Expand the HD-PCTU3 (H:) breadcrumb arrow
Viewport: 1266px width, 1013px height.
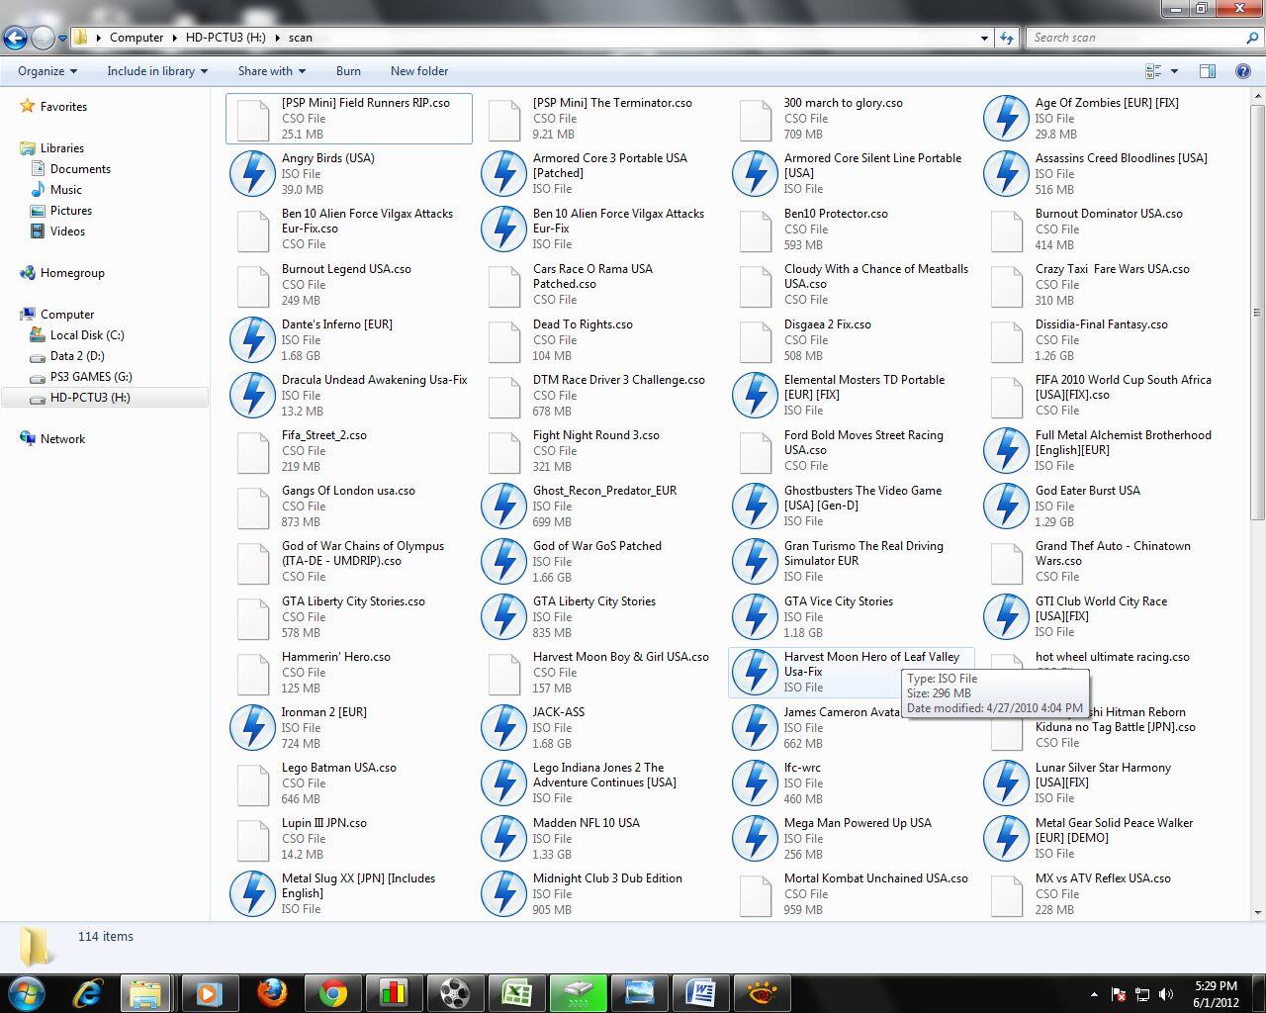(x=277, y=38)
